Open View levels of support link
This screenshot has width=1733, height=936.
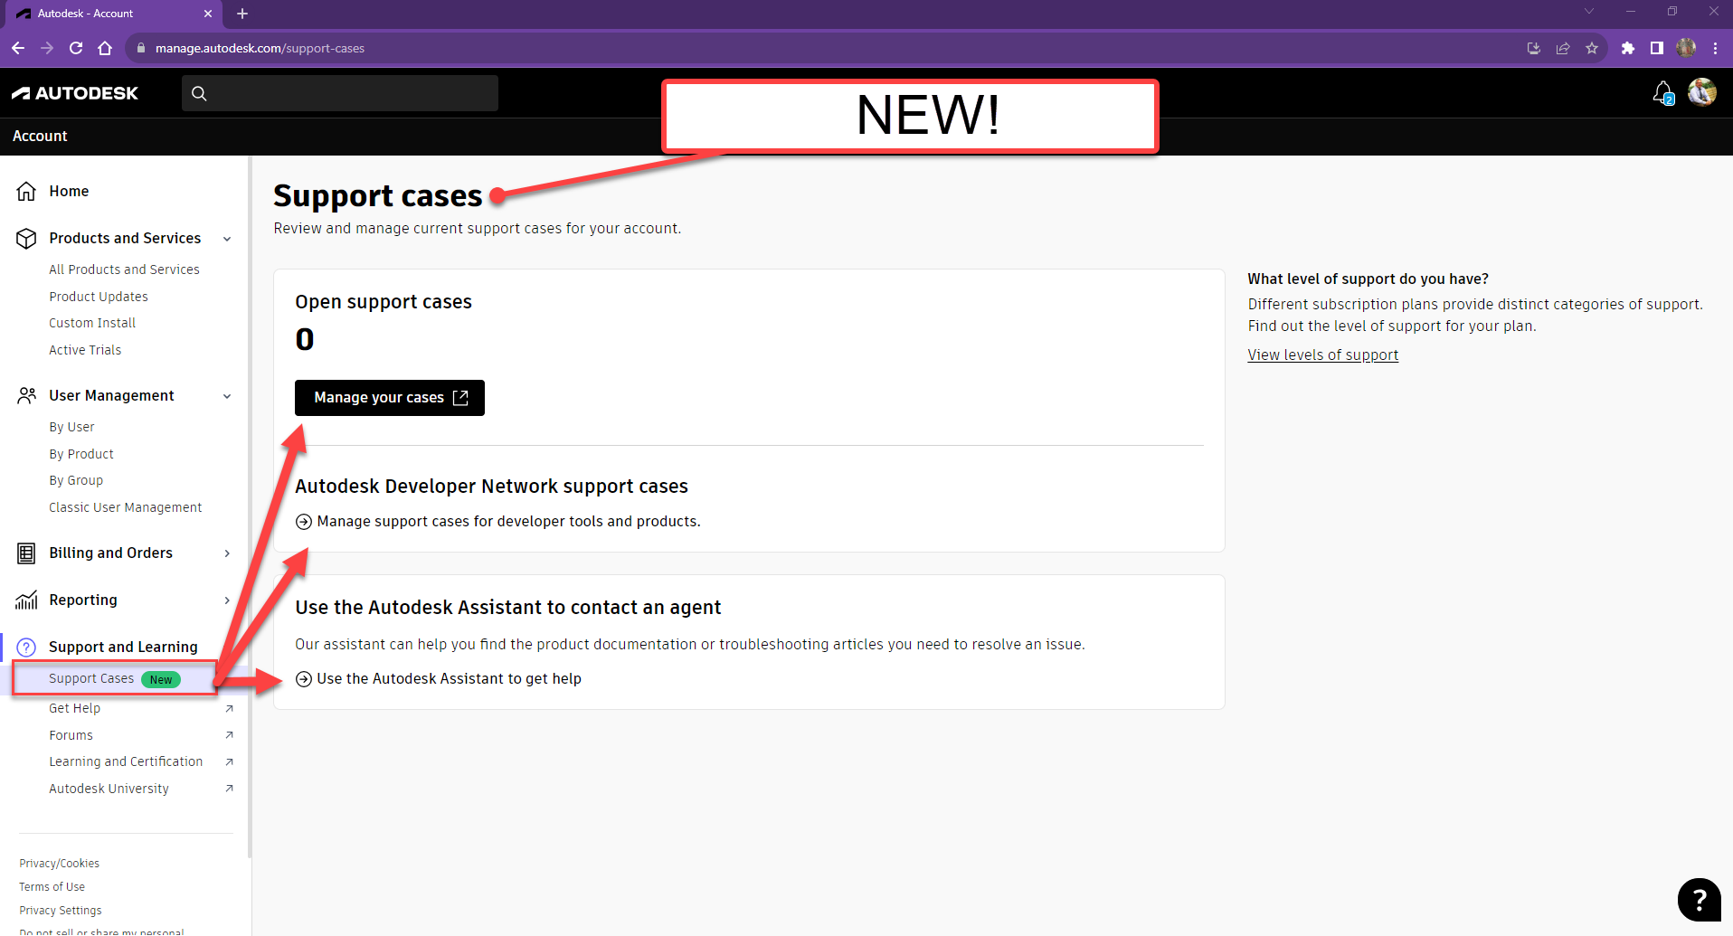pyautogui.click(x=1323, y=355)
